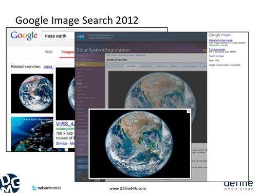This screenshot has width=257, height=193.
Task: Click the Google Images logo in sidebar
Action: pos(219,35)
